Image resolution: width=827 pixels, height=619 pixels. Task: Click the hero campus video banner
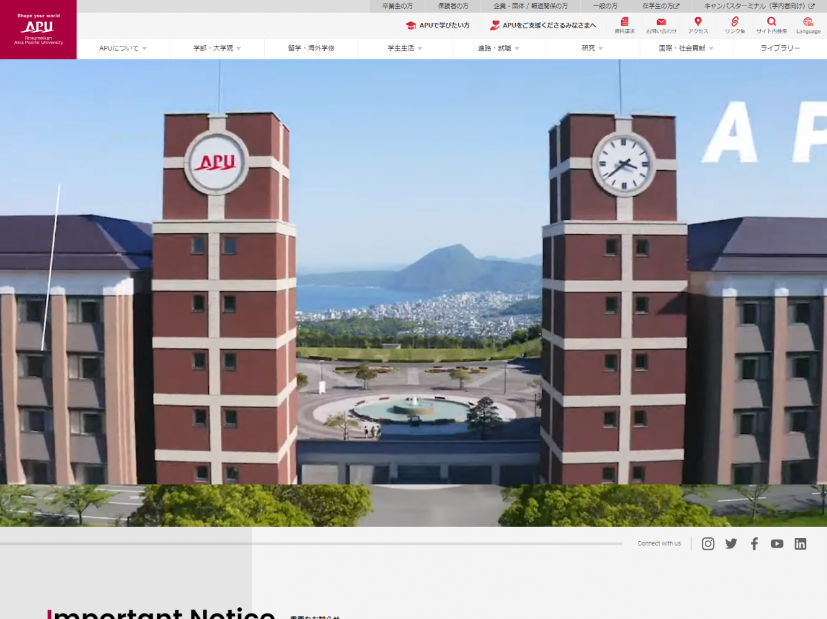[x=413, y=293]
